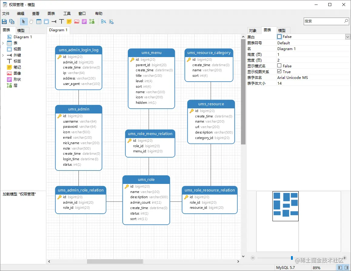Expand the 表 tree node
Viewport: 351px width, 271px height.
click(3, 43)
